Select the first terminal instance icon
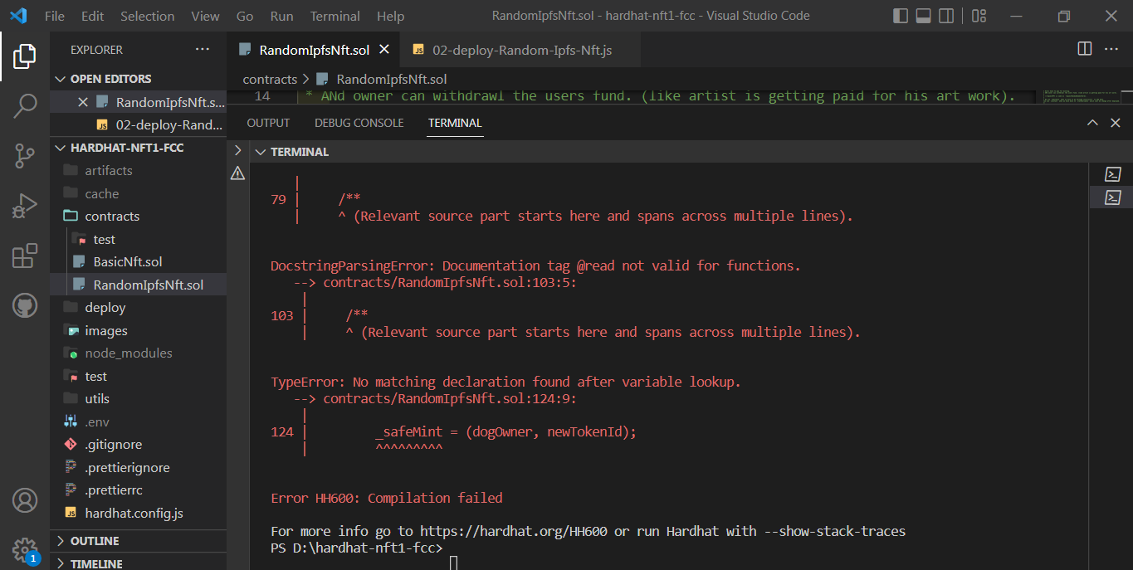1133x570 pixels. point(1113,174)
